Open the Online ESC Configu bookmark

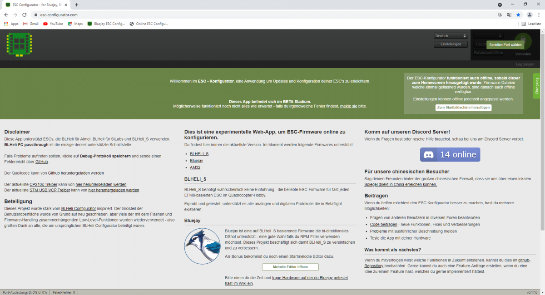coord(149,24)
